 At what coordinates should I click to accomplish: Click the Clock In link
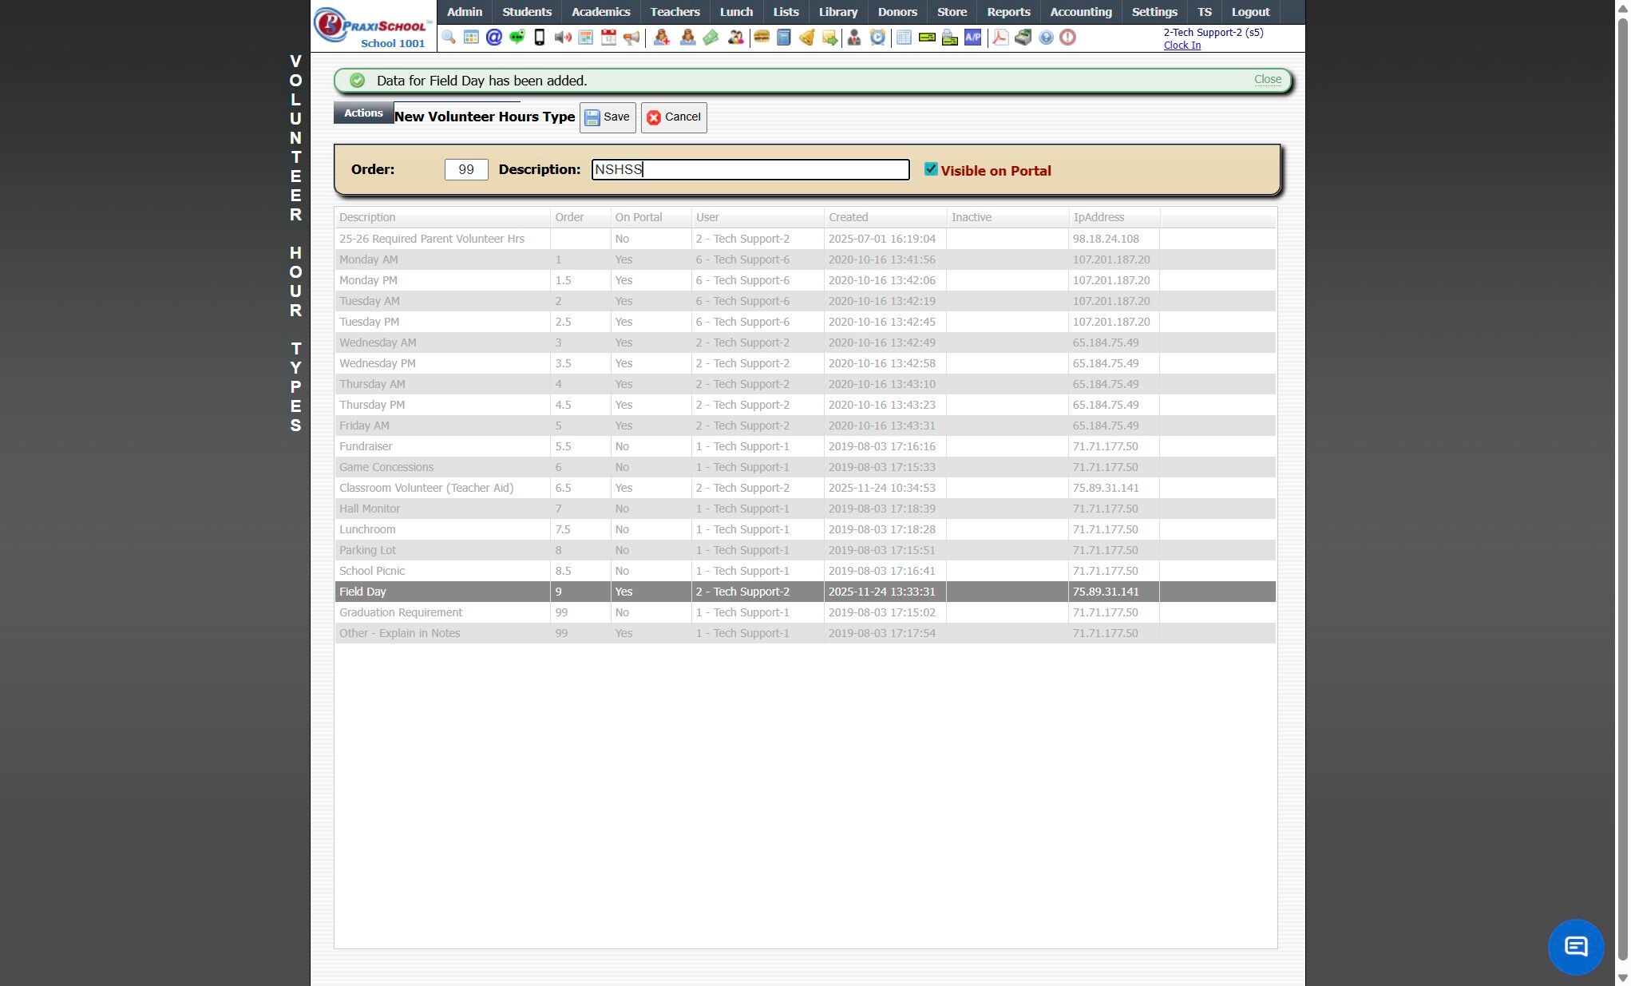pyautogui.click(x=1182, y=46)
